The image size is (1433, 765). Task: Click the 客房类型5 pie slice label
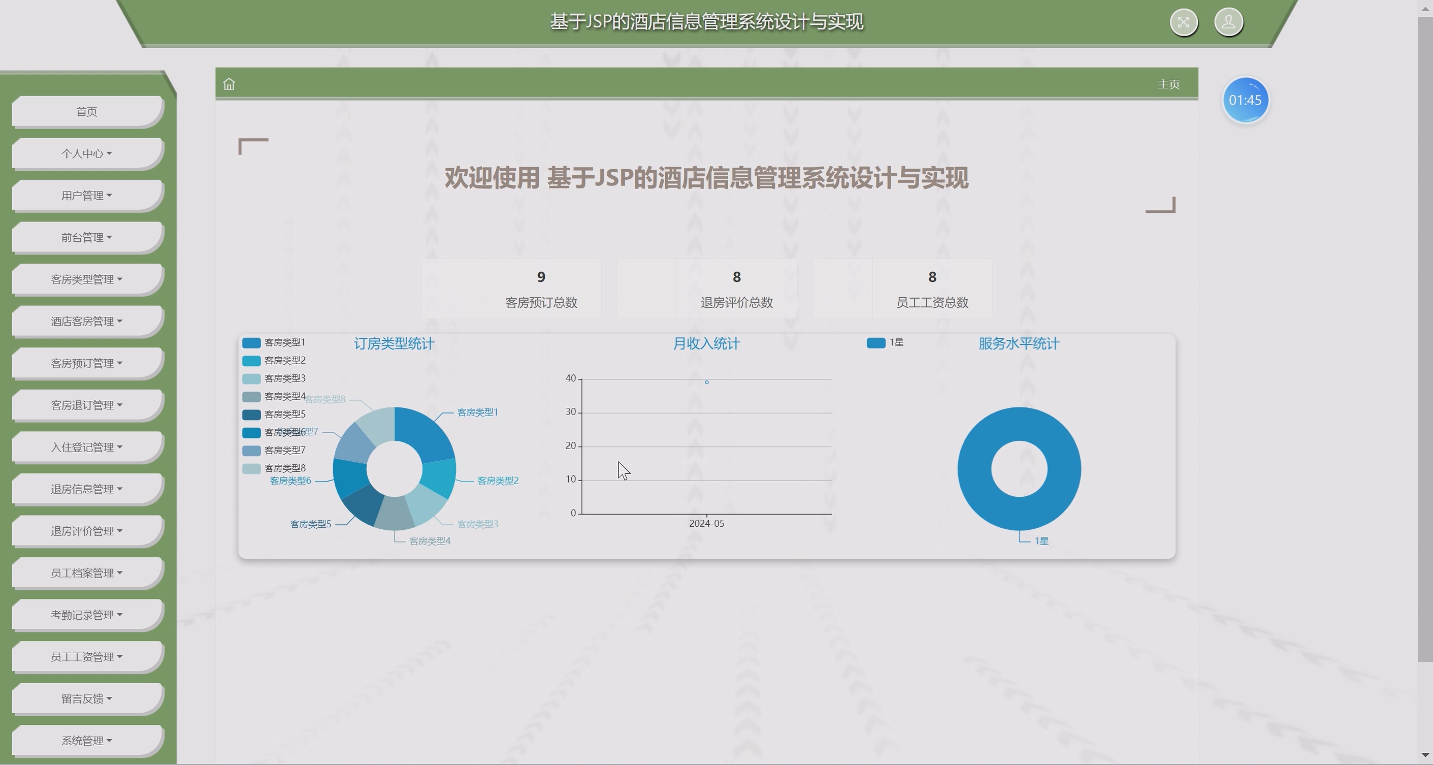click(x=310, y=524)
